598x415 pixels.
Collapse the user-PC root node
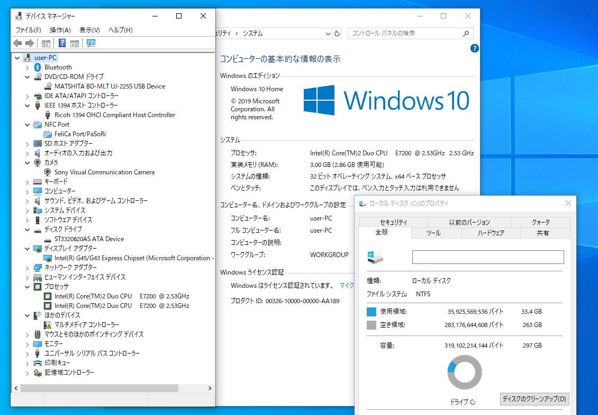(17, 58)
